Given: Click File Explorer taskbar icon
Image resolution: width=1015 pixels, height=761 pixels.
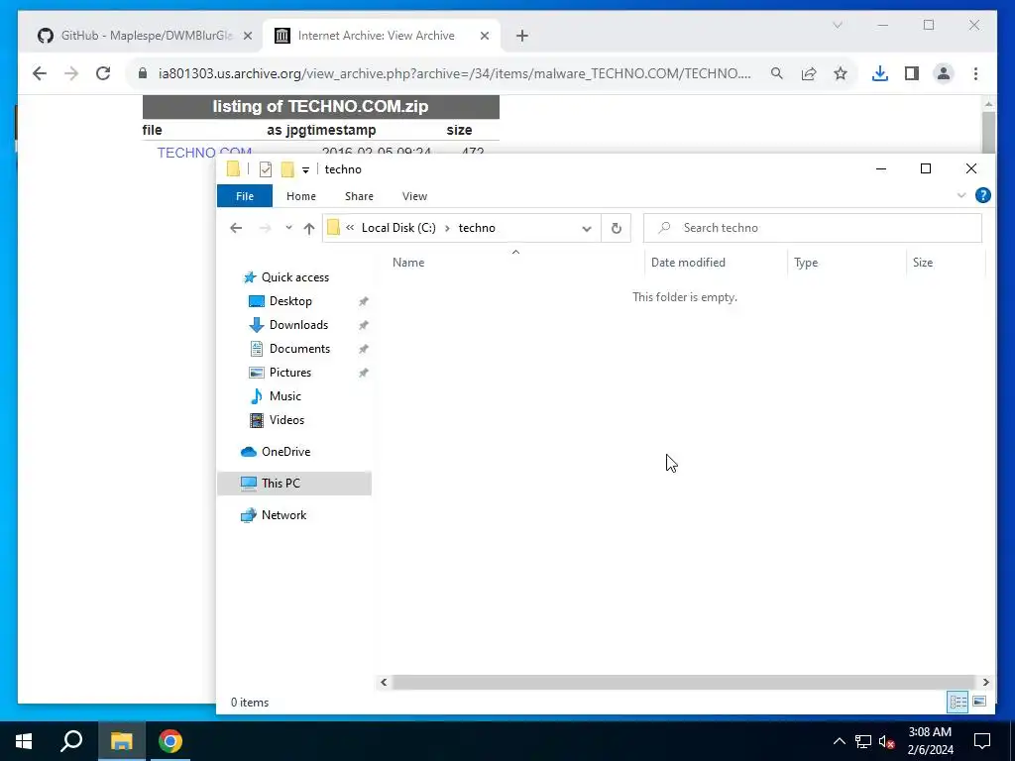Looking at the screenshot, I should pyautogui.click(x=121, y=741).
